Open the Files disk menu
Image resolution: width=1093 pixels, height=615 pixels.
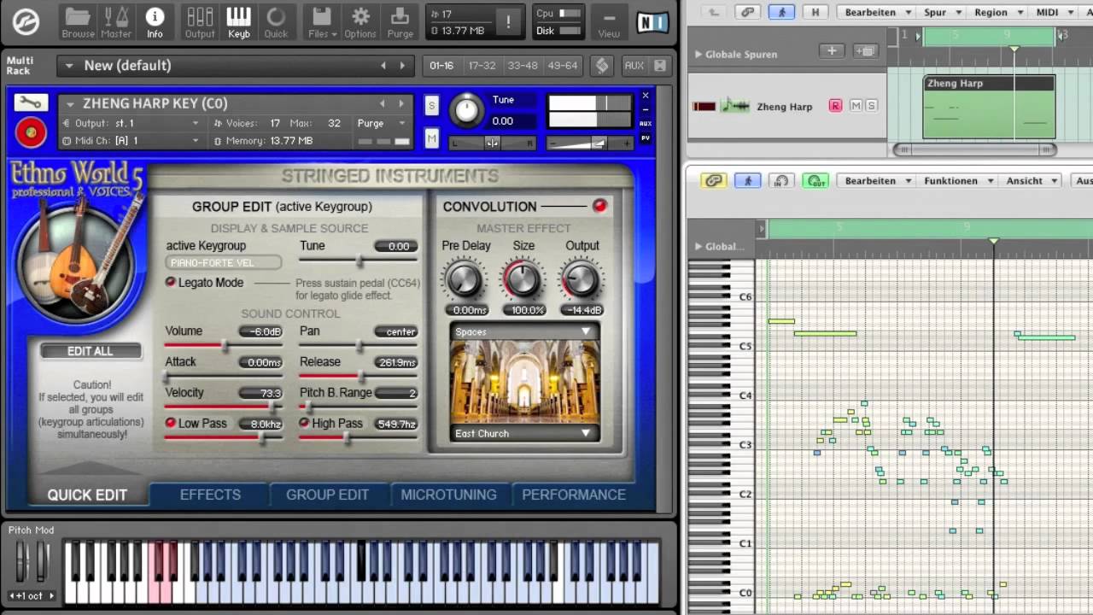point(321,21)
